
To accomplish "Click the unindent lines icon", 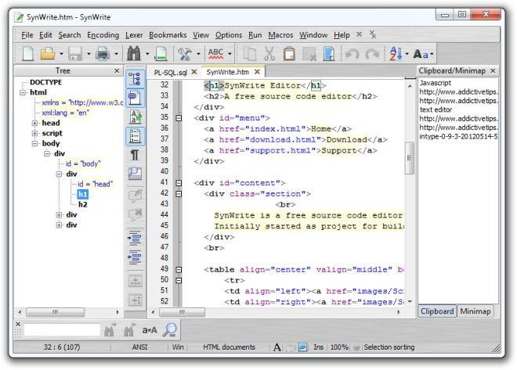I will (135, 257).
